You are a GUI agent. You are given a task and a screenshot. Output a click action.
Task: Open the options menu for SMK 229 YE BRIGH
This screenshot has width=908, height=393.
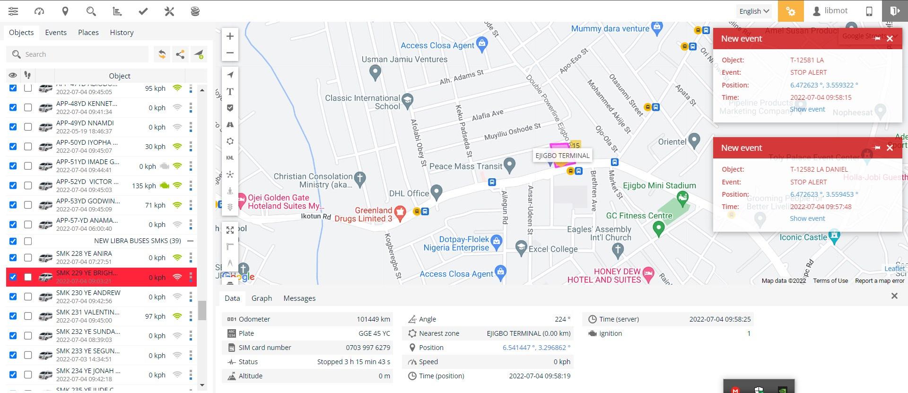pos(191,277)
